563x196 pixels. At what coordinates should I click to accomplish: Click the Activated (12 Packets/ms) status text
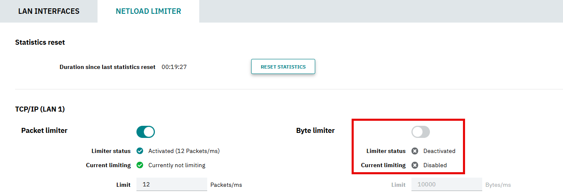coord(184,151)
